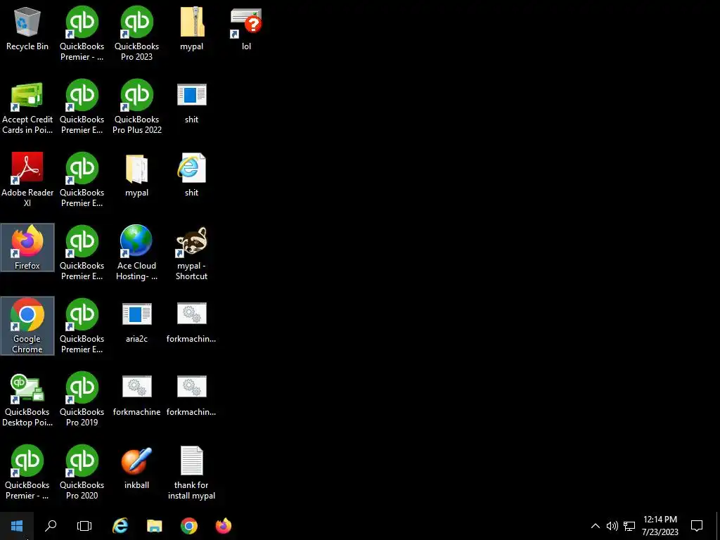Select the QuickBooks Desktop Point of Sale shortcut

[27, 399]
